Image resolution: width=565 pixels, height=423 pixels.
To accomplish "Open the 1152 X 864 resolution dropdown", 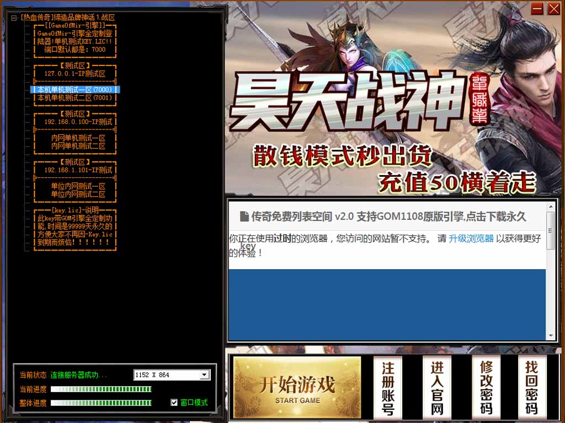I will [205, 375].
